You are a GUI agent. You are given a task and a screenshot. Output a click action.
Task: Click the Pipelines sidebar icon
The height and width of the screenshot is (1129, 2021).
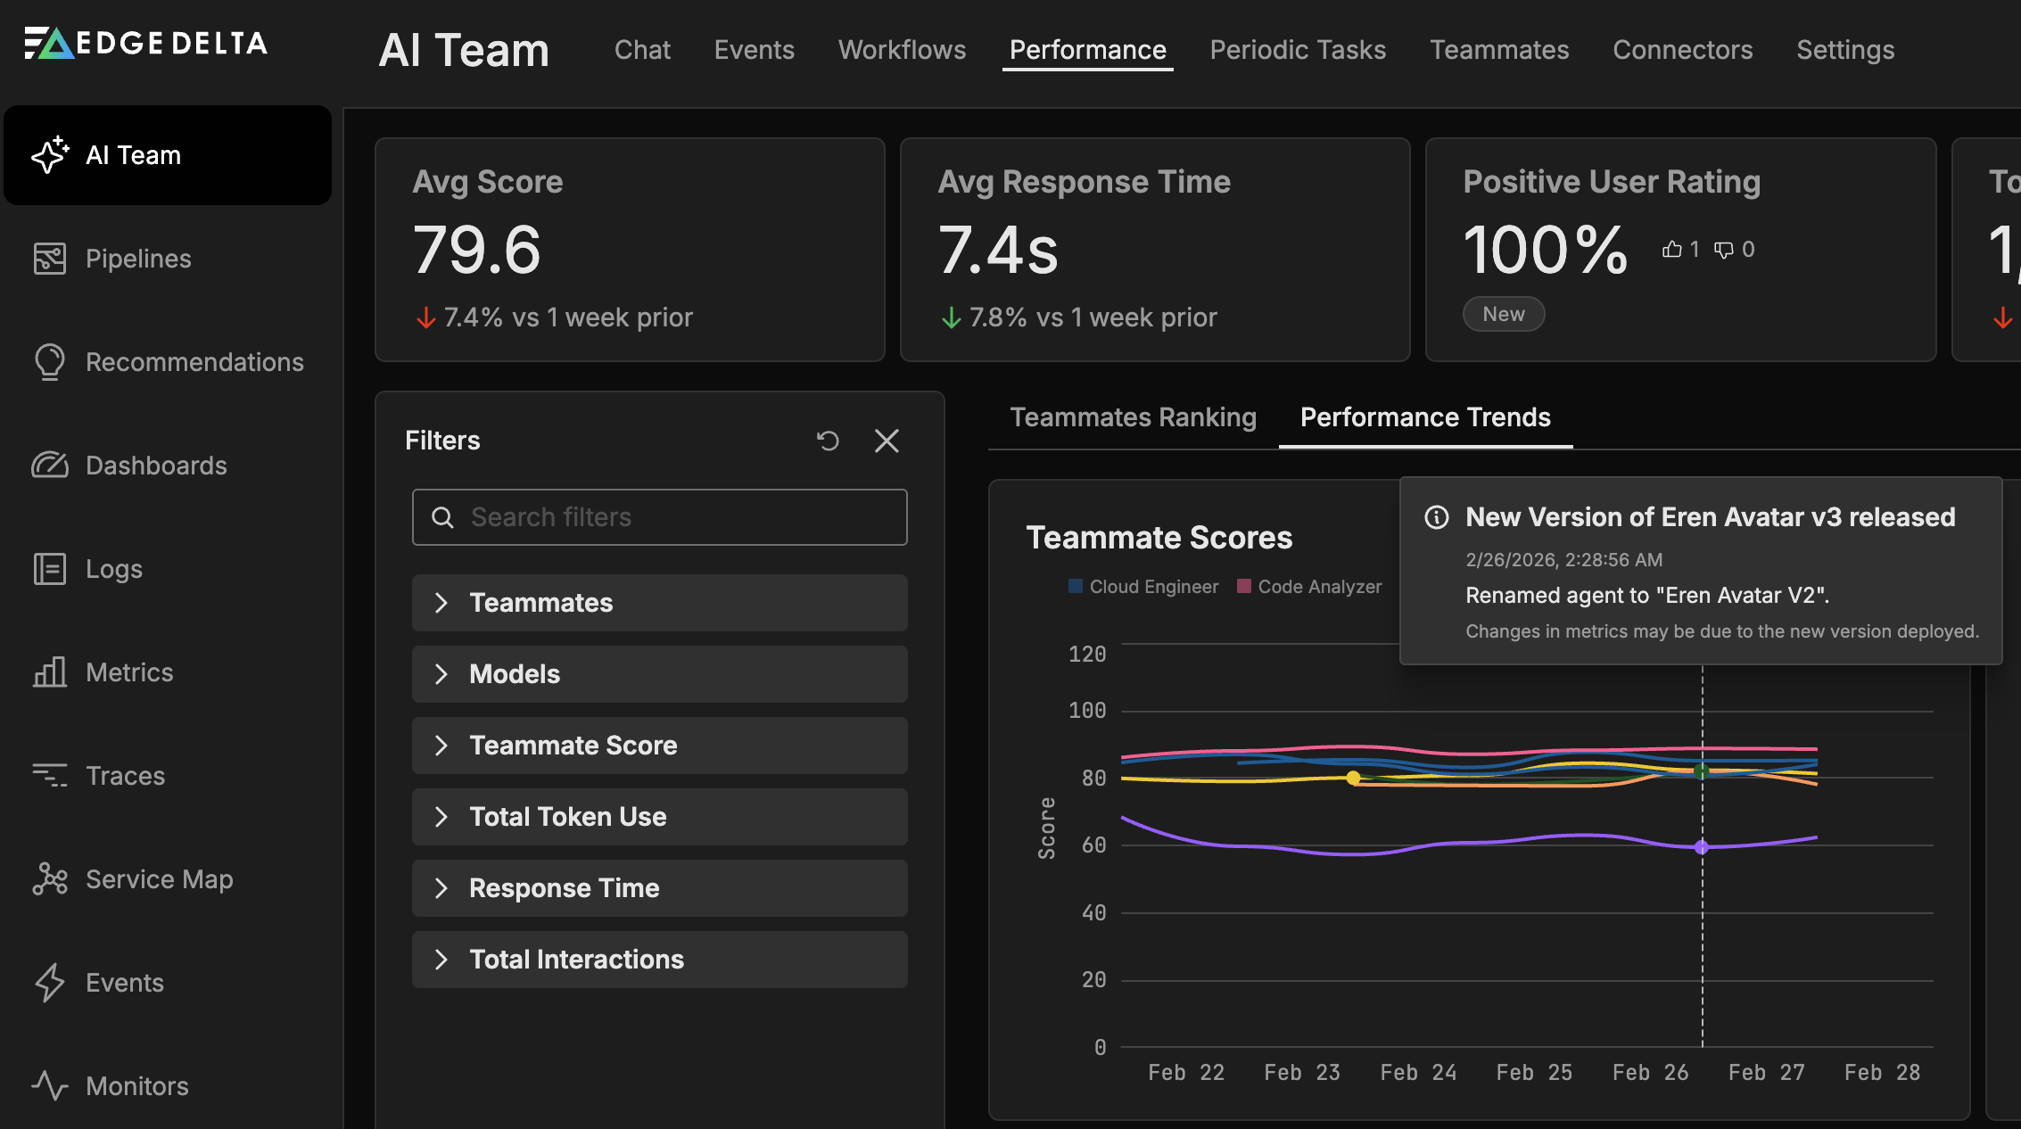pos(50,259)
